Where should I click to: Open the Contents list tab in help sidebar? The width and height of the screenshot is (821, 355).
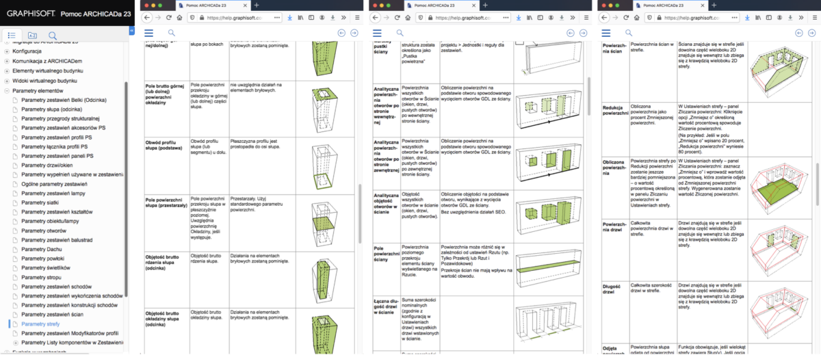coord(12,35)
